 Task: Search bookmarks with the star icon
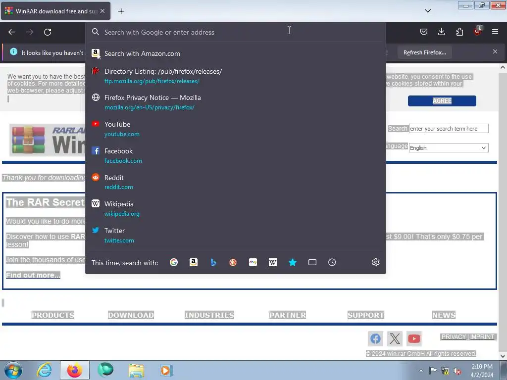293,262
